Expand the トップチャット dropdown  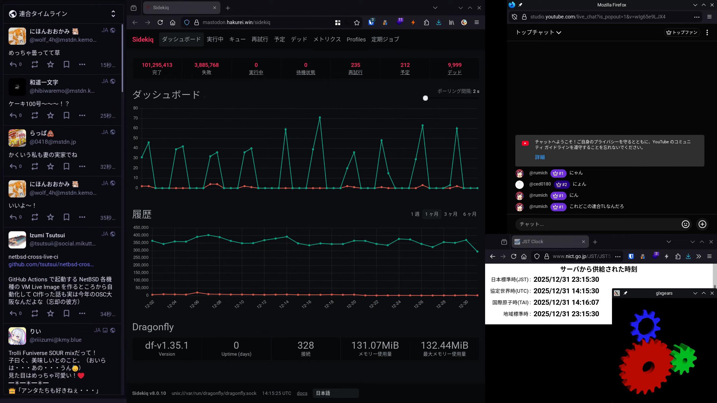(538, 32)
